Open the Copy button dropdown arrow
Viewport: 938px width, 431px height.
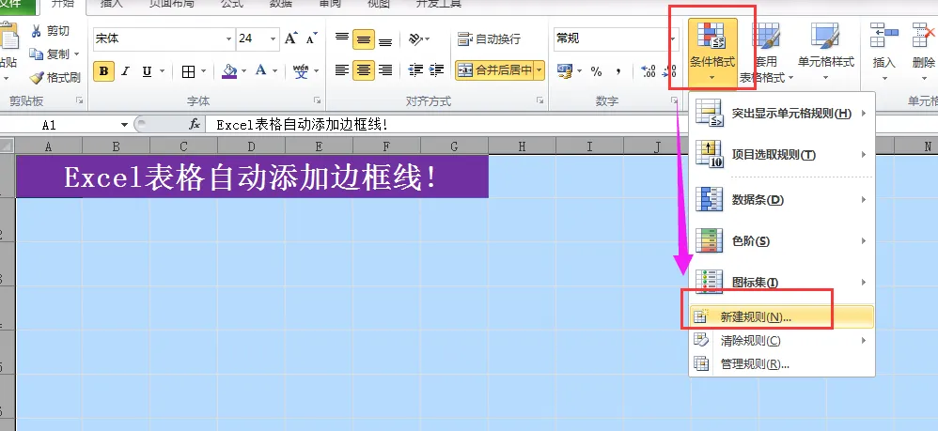76,54
